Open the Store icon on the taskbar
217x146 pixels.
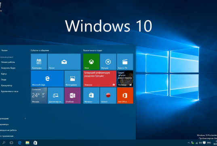pyautogui.click(x=35, y=143)
